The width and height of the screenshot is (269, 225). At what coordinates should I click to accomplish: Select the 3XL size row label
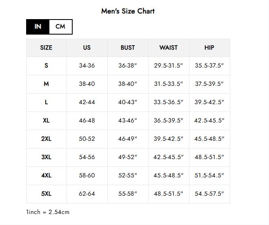[x=46, y=157]
